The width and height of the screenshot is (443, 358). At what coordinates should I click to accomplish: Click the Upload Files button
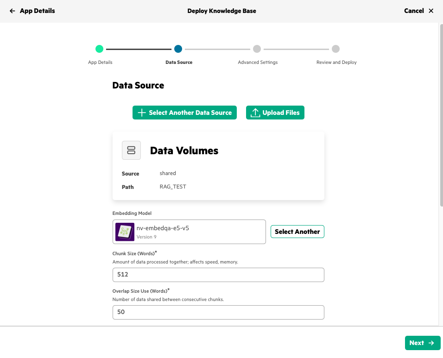click(x=275, y=113)
